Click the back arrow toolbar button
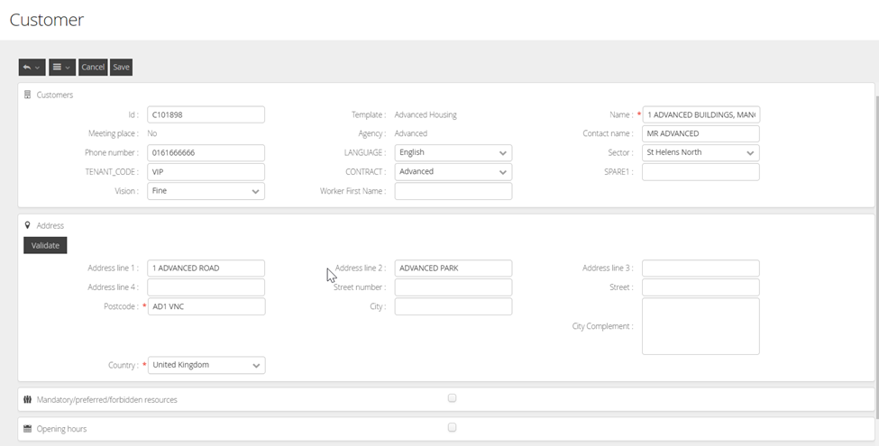This screenshot has height=446, width=879. [x=32, y=67]
